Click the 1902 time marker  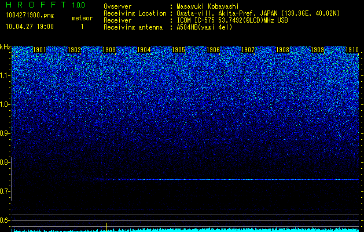coord(74,50)
